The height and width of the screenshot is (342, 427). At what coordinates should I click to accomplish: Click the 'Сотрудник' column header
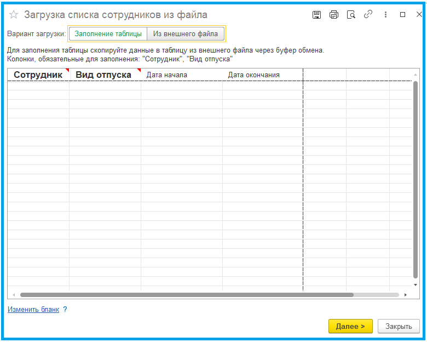pos(38,75)
